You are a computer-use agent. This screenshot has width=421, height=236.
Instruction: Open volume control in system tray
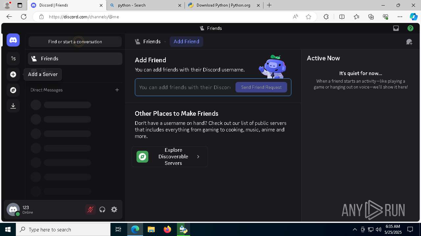378,229
